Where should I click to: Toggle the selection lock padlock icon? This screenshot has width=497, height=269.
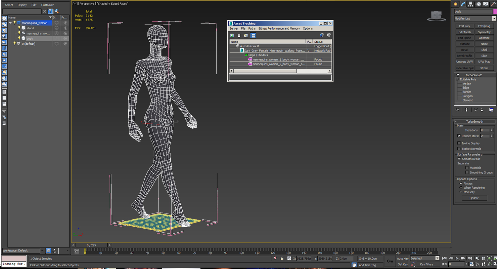tap(282, 258)
